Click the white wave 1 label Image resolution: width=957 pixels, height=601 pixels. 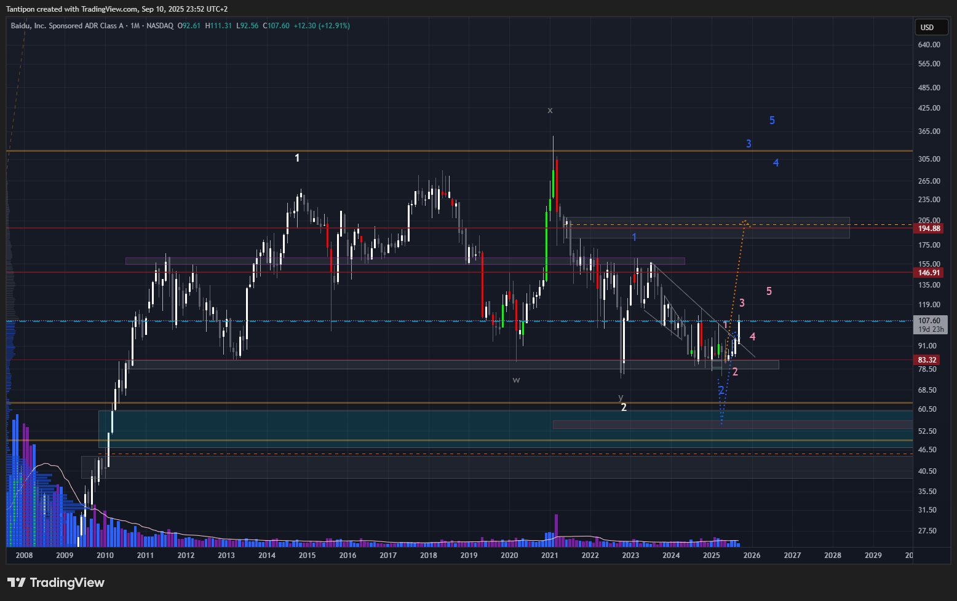pos(297,159)
